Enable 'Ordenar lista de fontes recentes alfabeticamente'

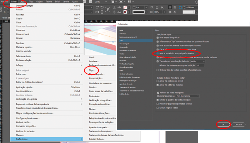coord(157,70)
